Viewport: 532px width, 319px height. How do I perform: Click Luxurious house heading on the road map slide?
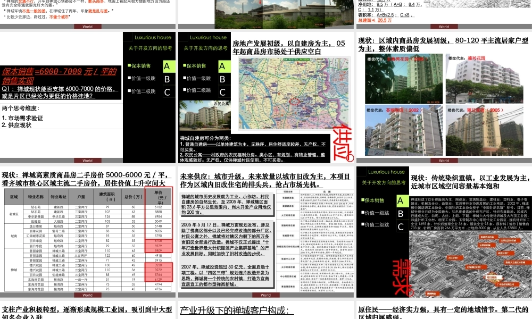208,38
